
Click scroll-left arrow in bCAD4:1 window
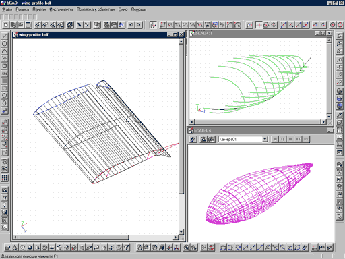192,121
